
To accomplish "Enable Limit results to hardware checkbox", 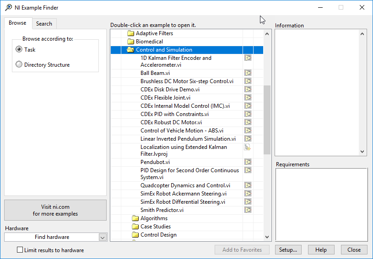I will (20, 250).
